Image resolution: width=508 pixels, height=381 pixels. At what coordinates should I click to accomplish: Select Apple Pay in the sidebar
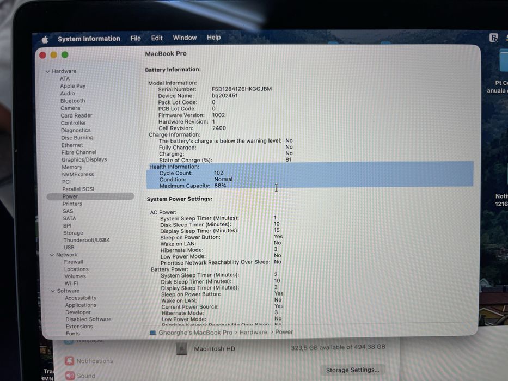[x=72, y=86]
